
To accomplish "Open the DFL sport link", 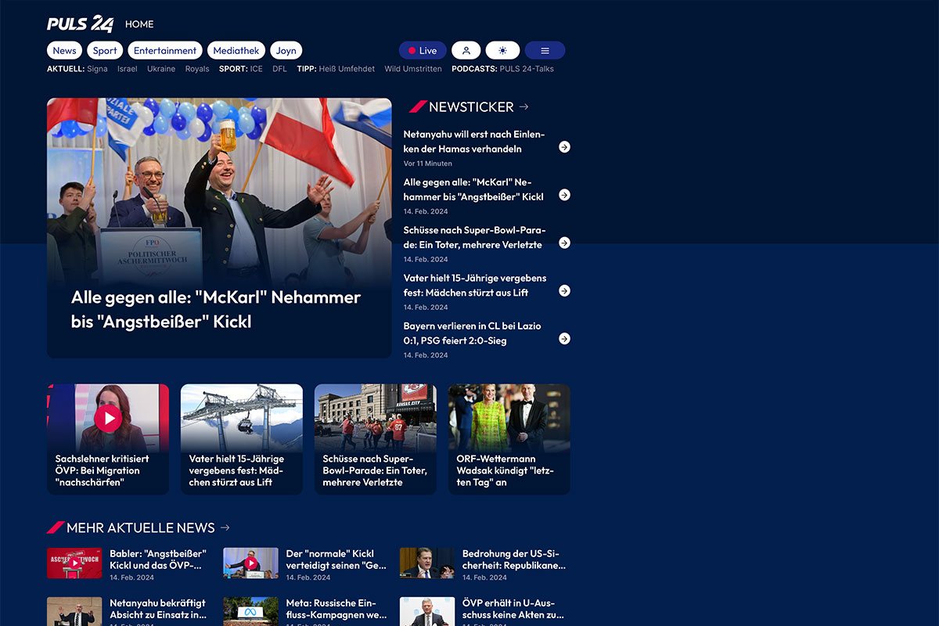I will tap(279, 69).
